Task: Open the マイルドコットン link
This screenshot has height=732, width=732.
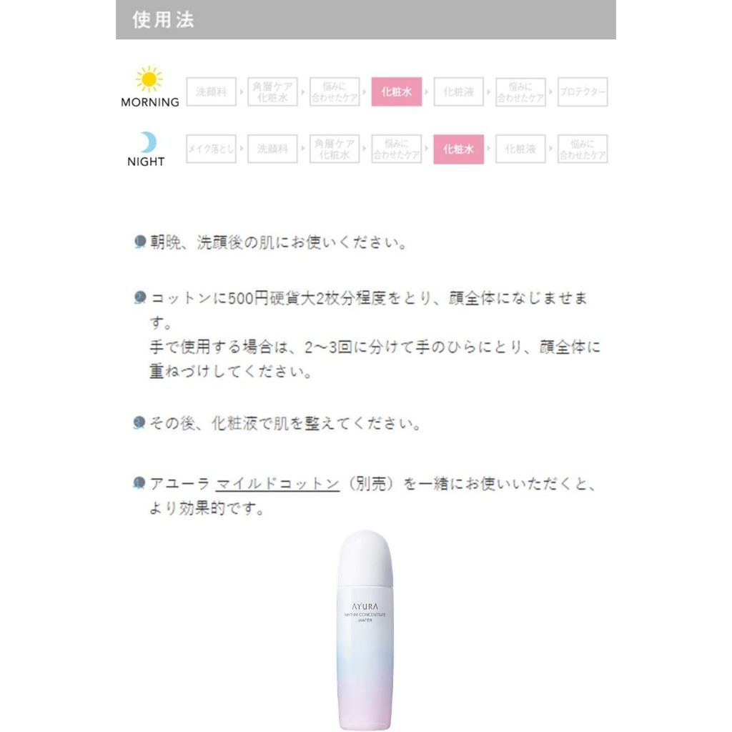Action: [x=277, y=484]
